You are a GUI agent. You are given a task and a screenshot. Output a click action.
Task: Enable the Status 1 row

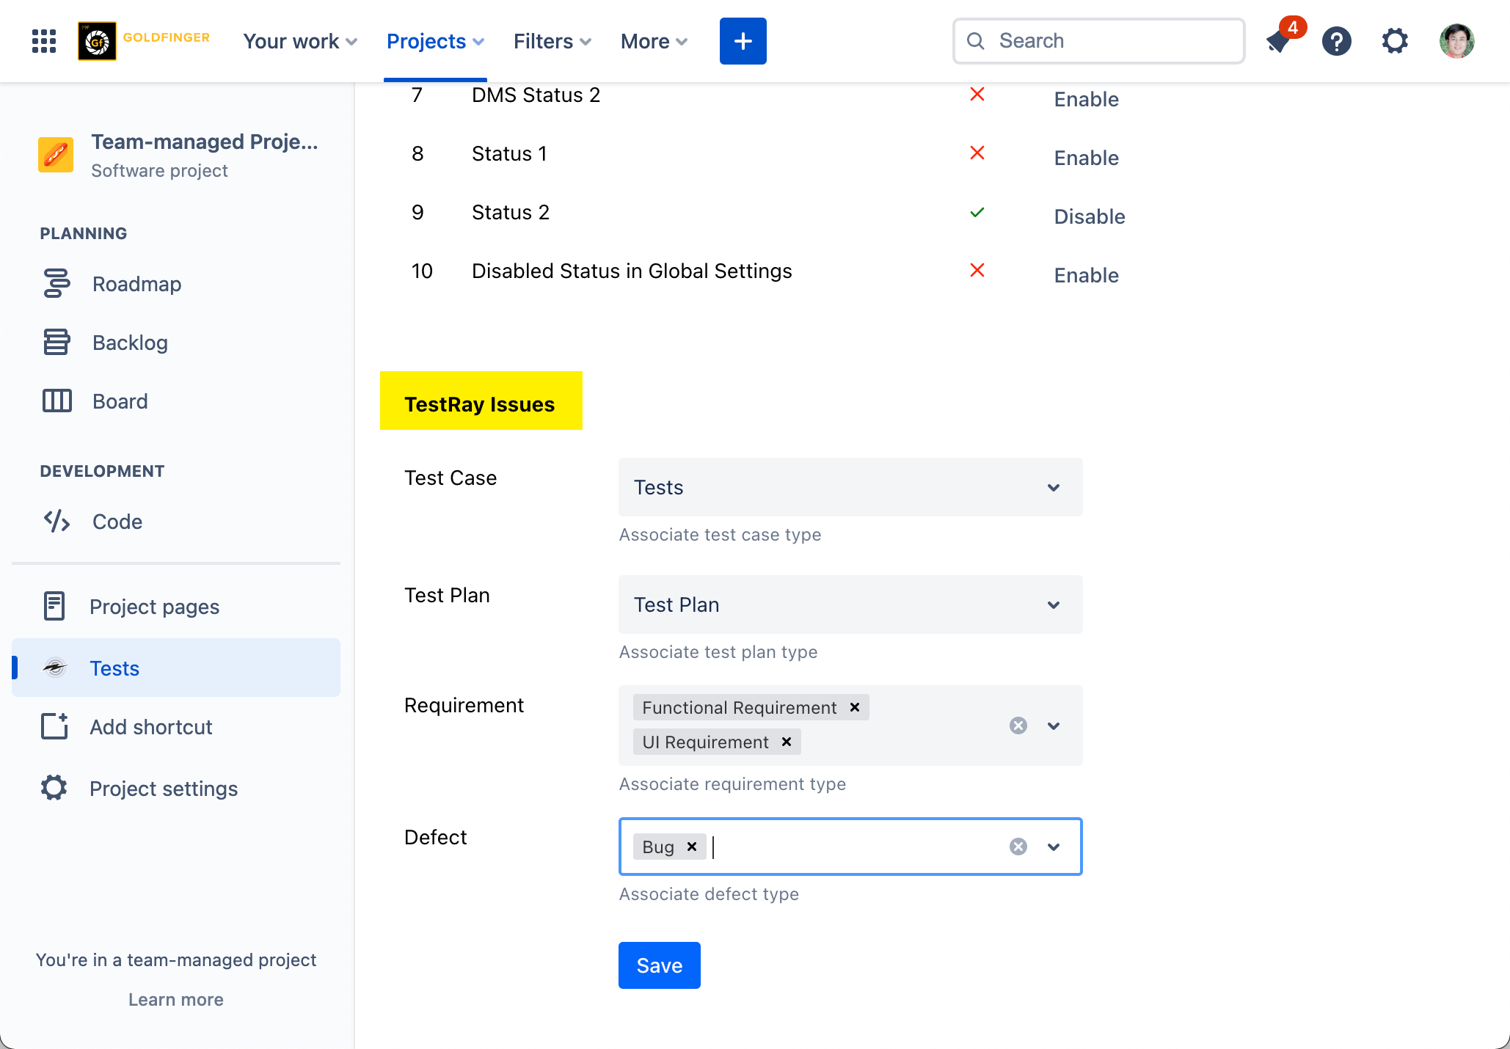click(1086, 158)
